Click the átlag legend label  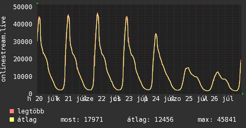coord(27,120)
